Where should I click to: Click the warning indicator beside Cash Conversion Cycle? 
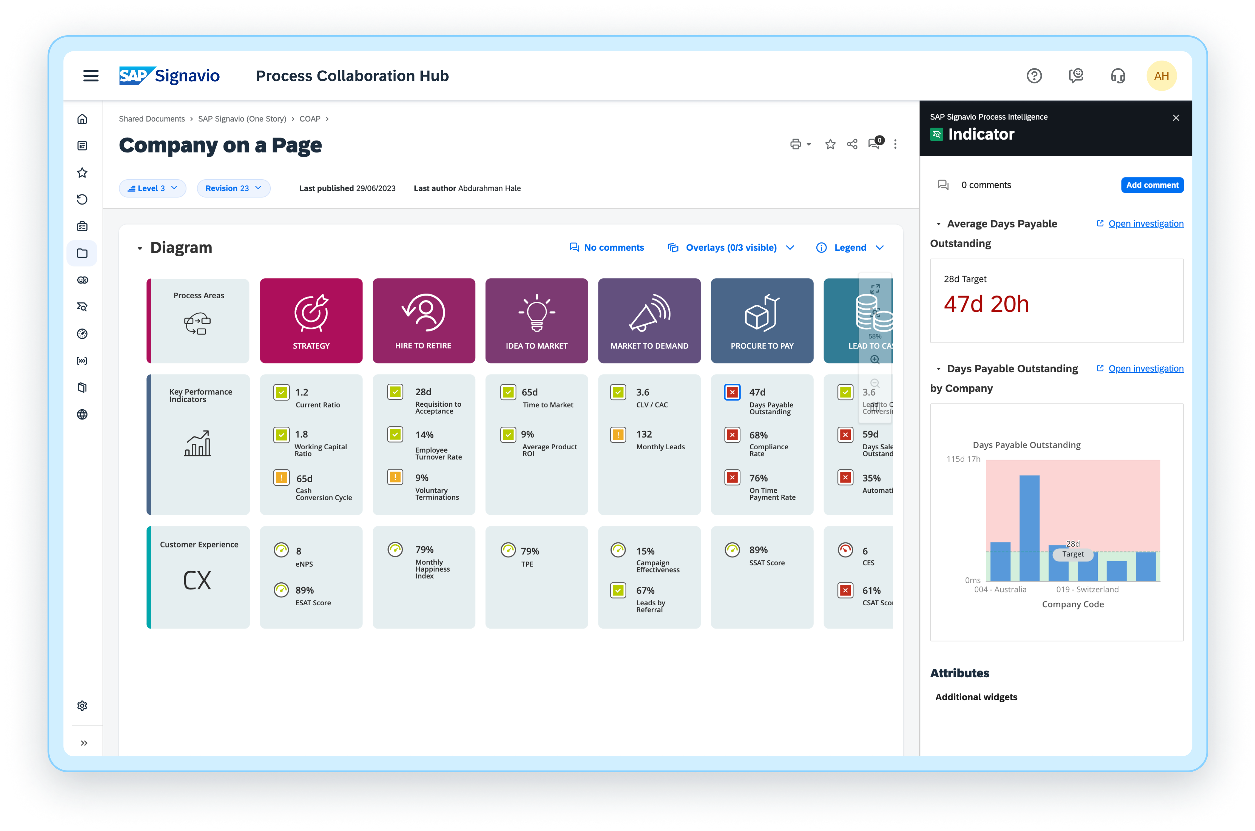click(281, 478)
